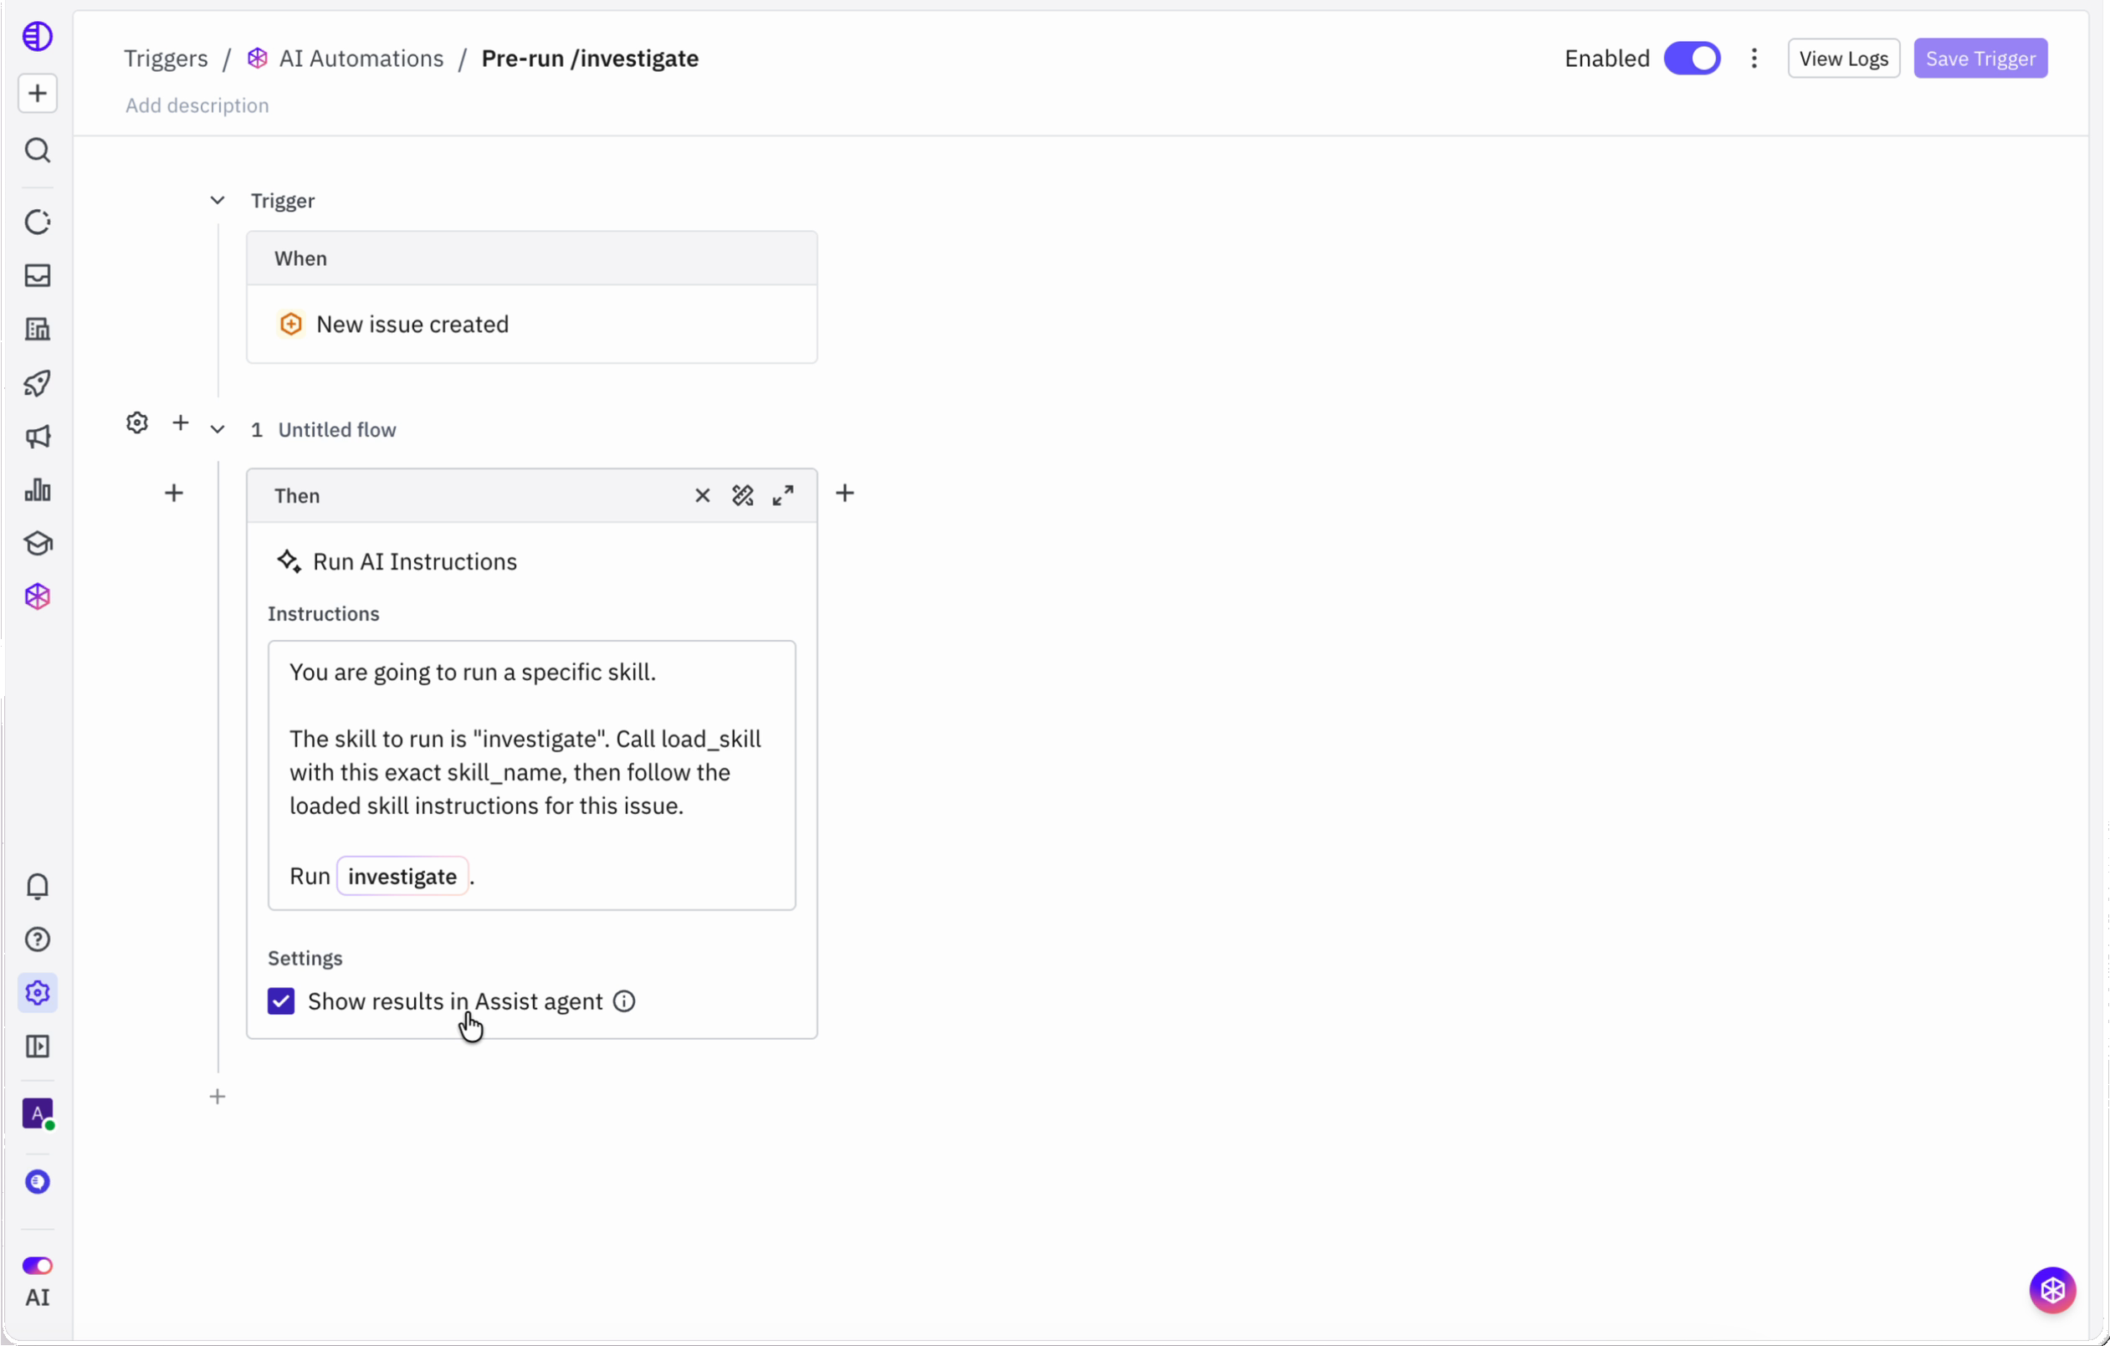Open the inbox icon in sidebar

click(37, 275)
